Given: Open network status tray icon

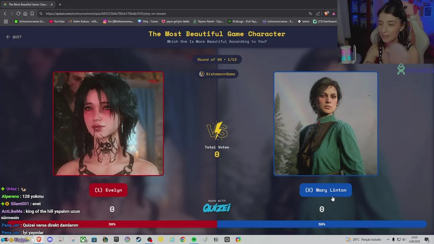Looking at the screenshot, I should 399,240.
